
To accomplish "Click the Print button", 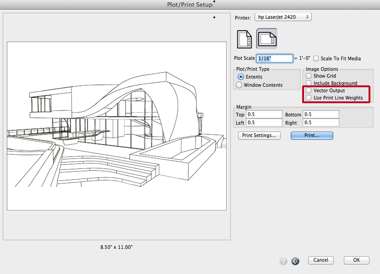I will click(312, 135).
